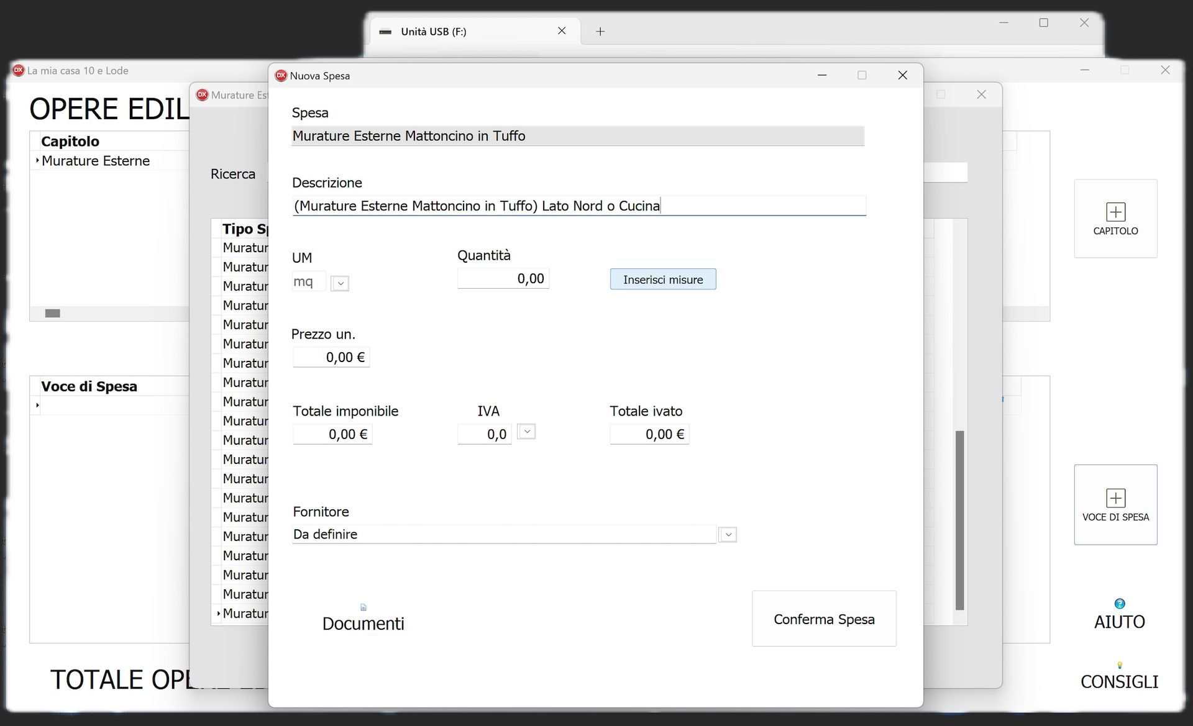Screen dimensions: 1193x726
Task: Click the Tipo Spesa list vertical scrollbar thumb
Action: tap(959, 520)
